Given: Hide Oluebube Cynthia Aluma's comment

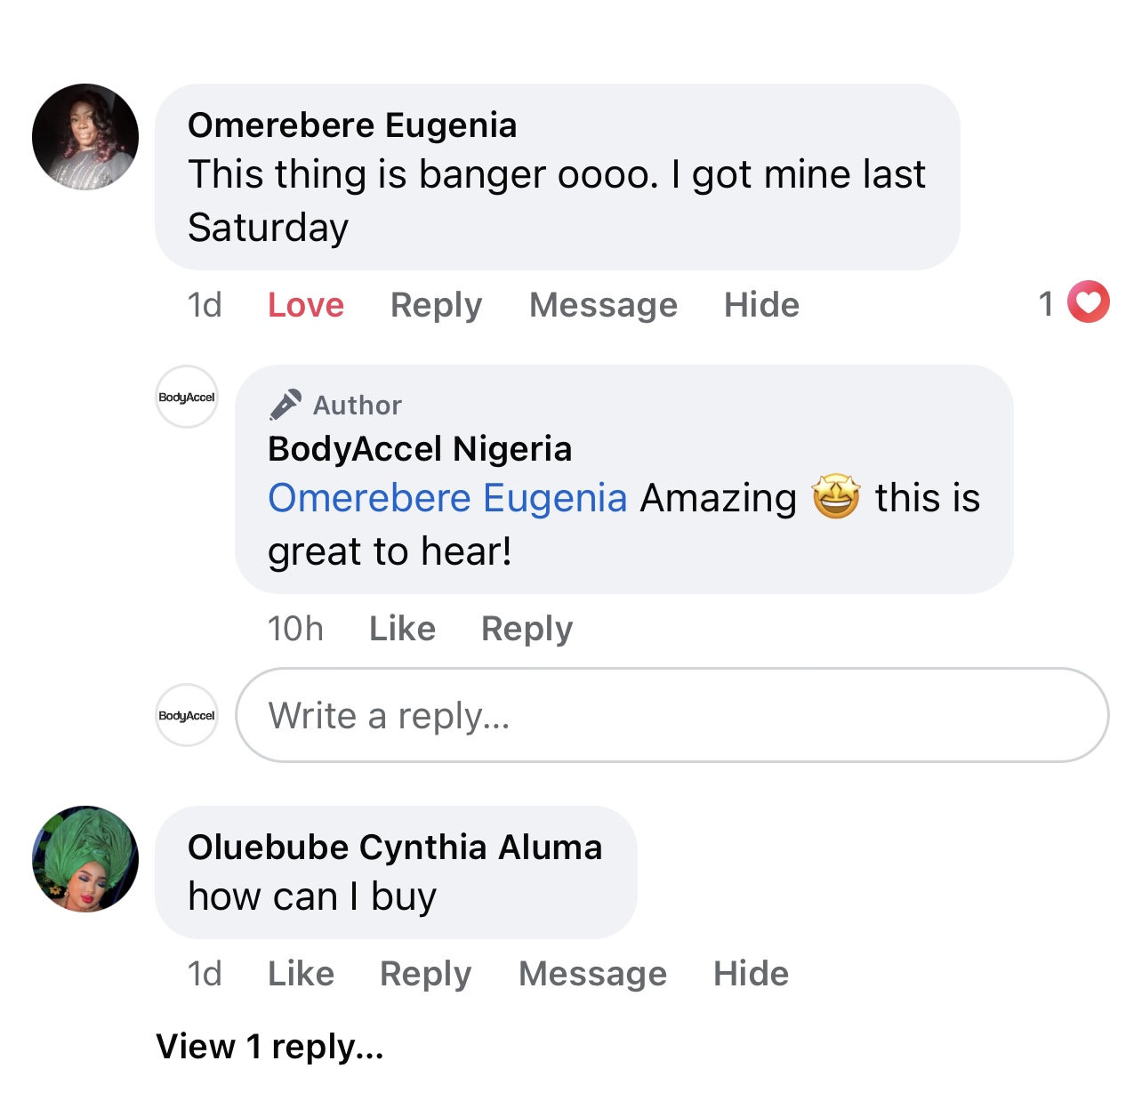Looking at the screenshot, I should [751, 974].
